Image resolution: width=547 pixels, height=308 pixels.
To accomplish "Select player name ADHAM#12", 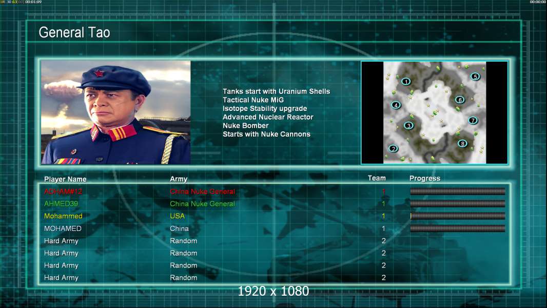I will pyautogui.click(x=63, y=191).
